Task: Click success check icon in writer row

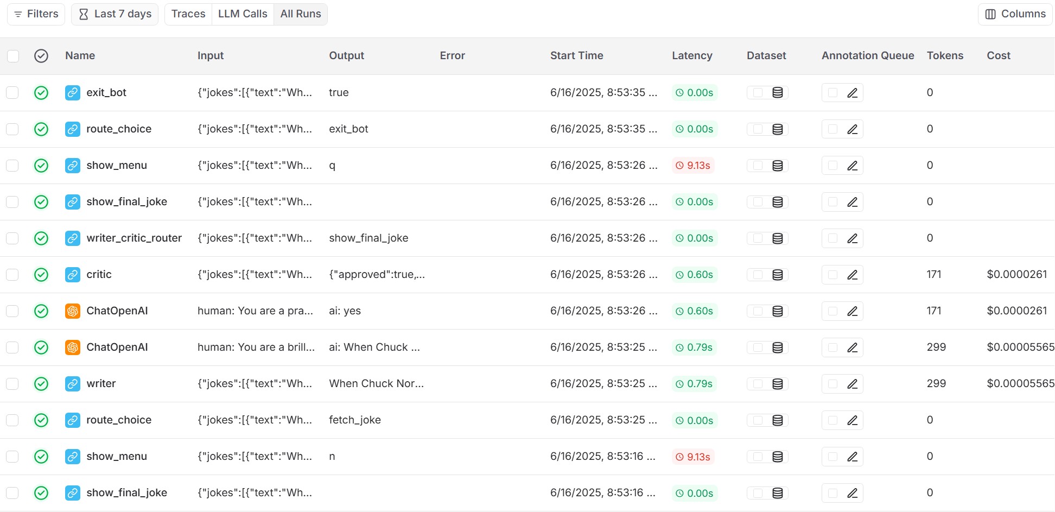Action: coord(41,384)
